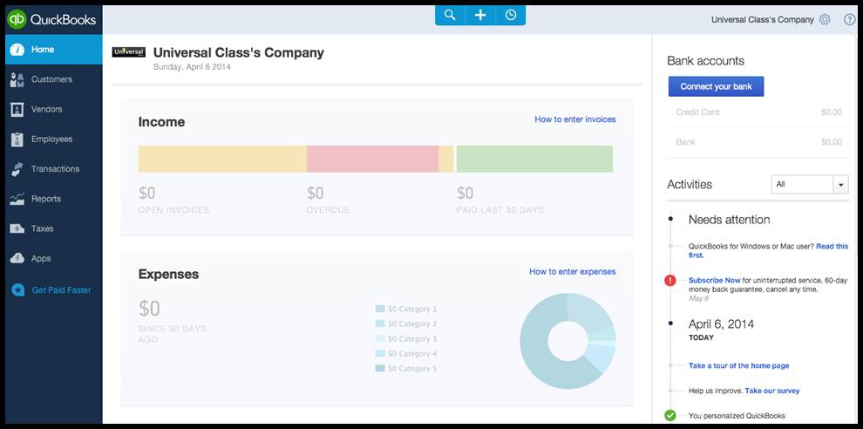Click the OVERDUE amount label
Screen dimensions: 863x429
point(328,210)
